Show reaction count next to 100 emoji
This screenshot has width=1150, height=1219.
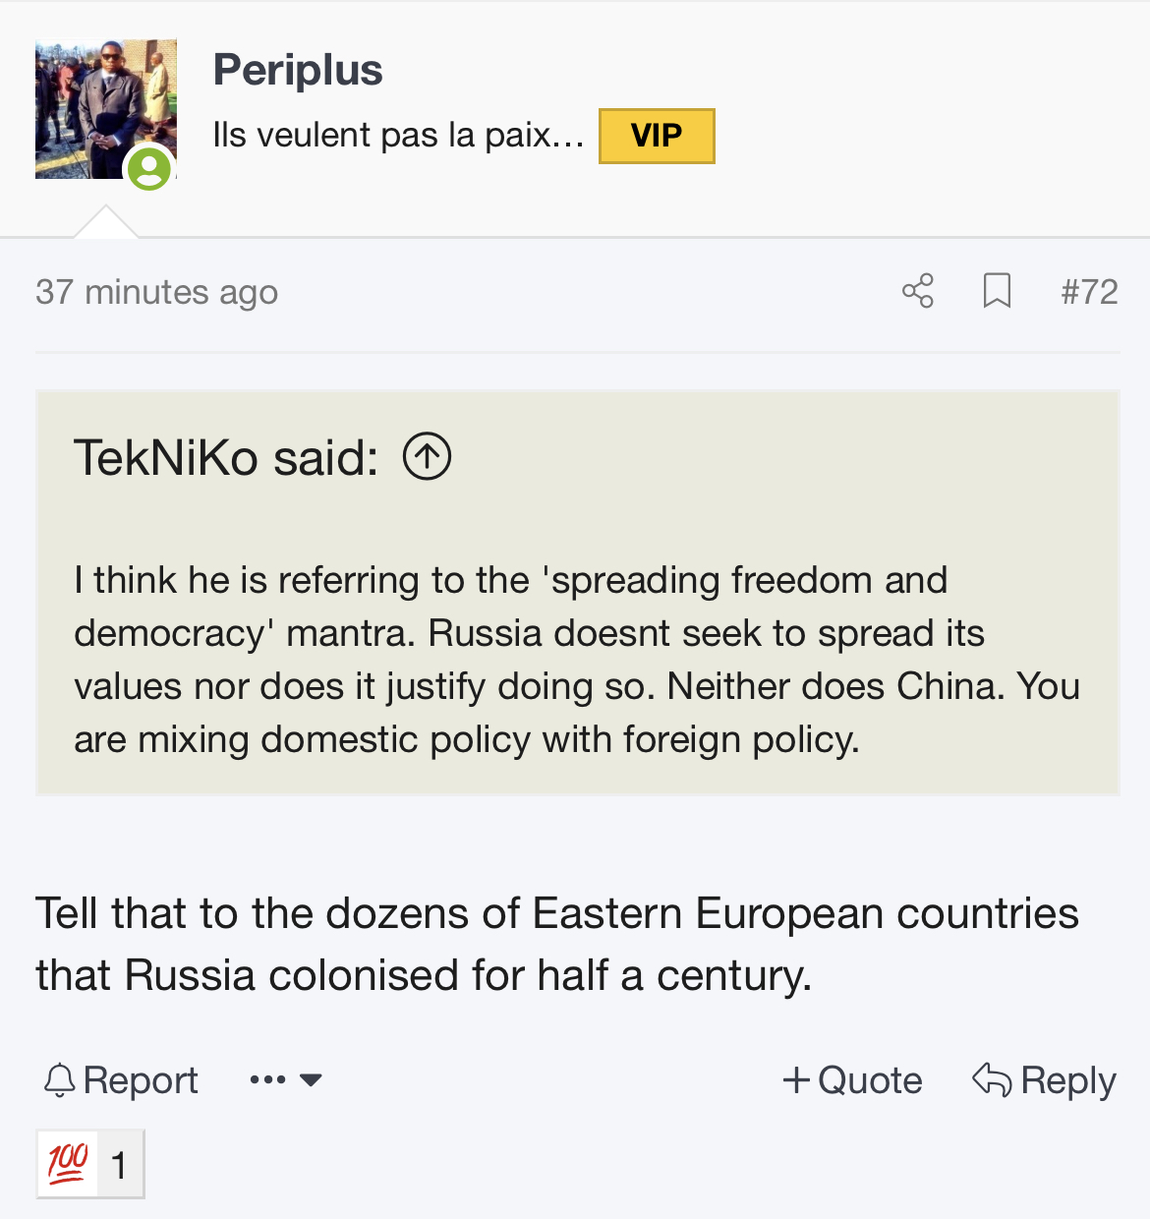pyautogui.click(x=119, y=1165)
